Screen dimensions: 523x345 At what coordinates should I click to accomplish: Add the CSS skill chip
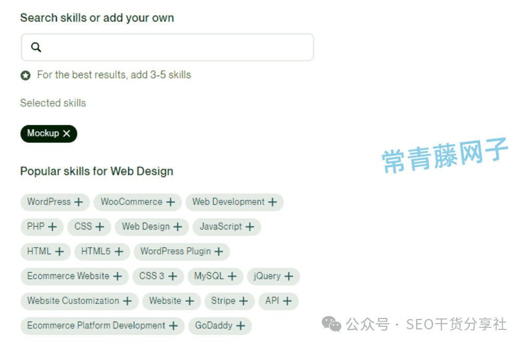tap(89, 227)
